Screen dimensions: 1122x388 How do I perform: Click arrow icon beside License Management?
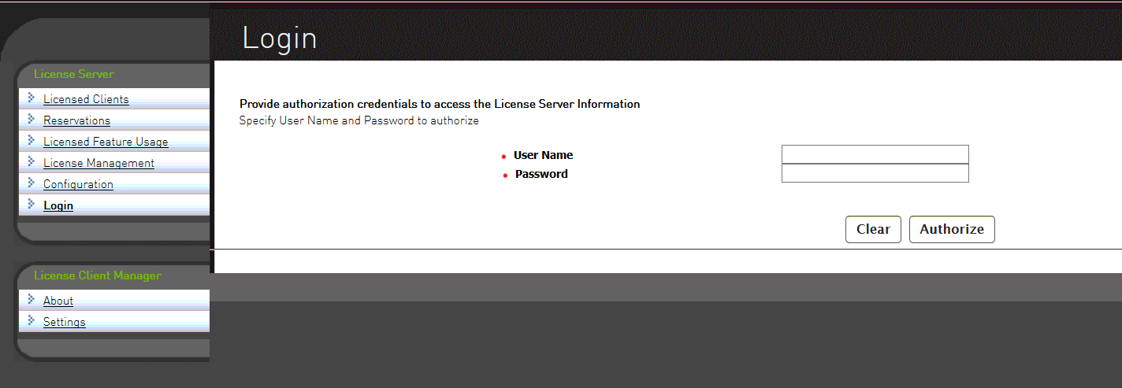[x=32, y=161]
